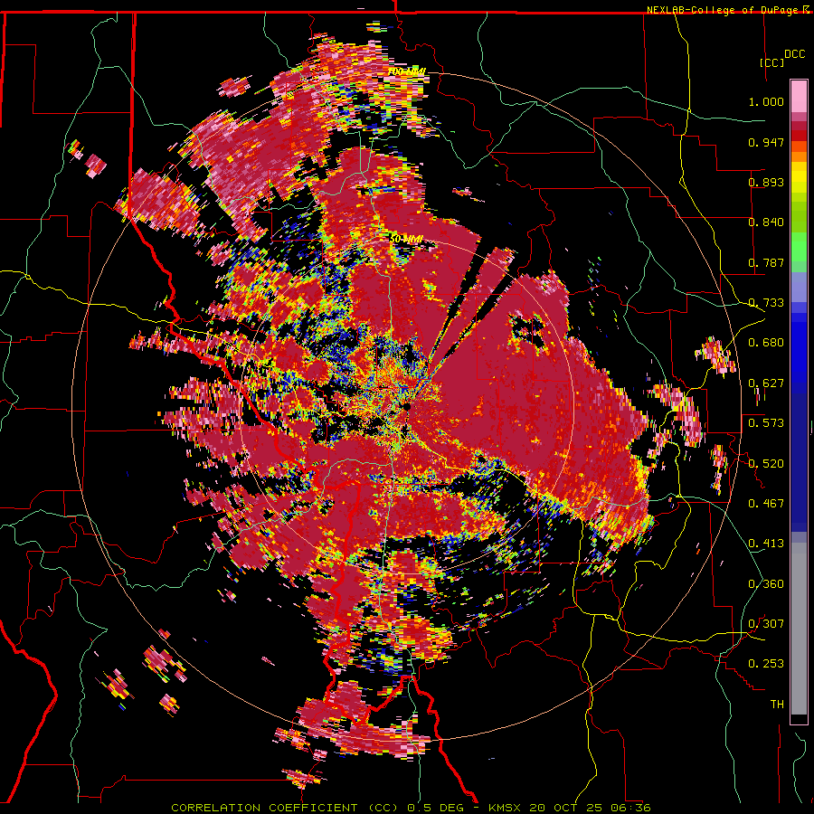Click the 0.307 scale value
Viewport: 814px width, 814px height.
click(x=766, y=624)
